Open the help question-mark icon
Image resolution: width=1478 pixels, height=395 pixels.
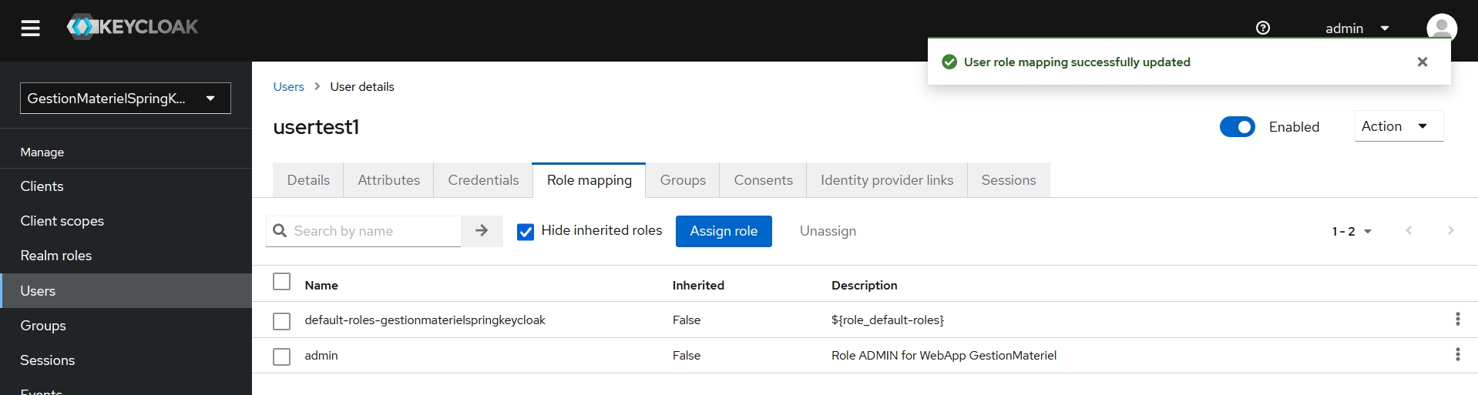[x=1263, y=28]
